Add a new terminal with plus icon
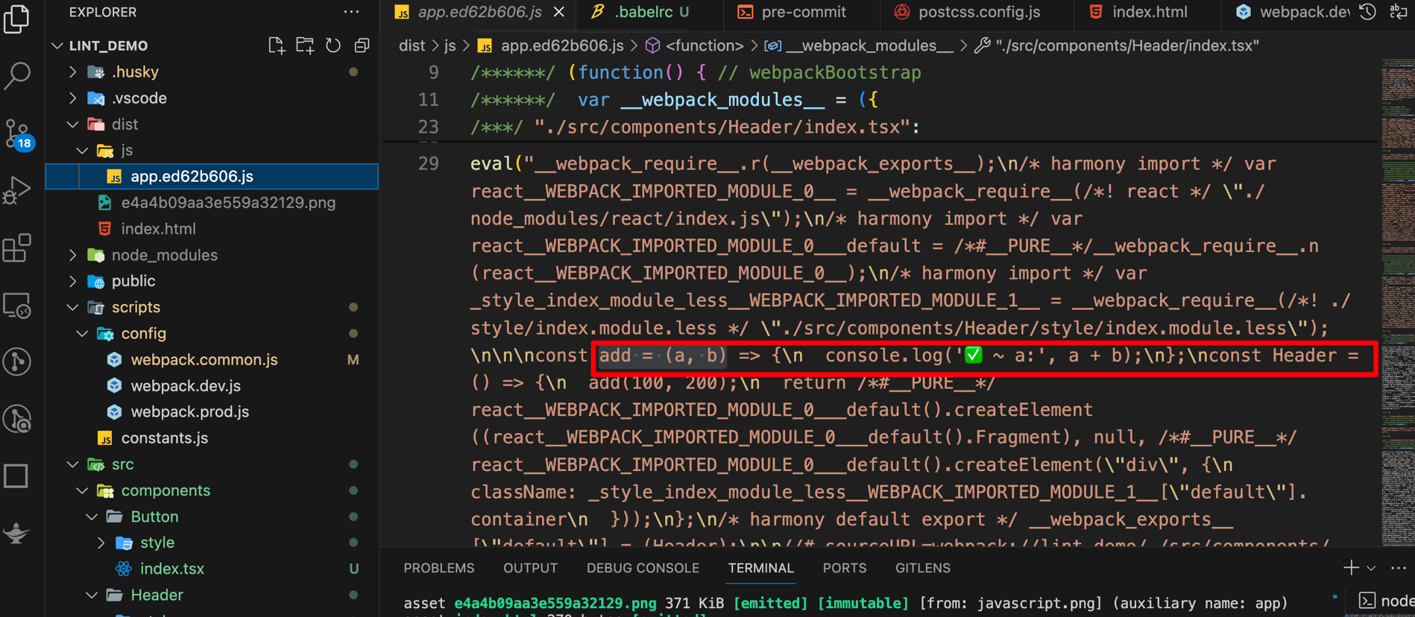The image size is (1415, 617). (x=1351, y=568)
